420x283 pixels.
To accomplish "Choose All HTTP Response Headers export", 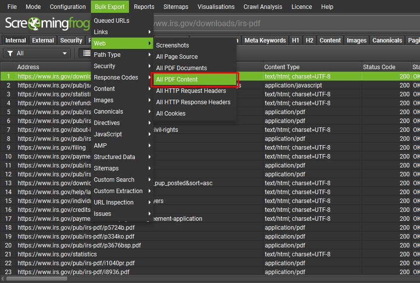I will coord(195,102).
